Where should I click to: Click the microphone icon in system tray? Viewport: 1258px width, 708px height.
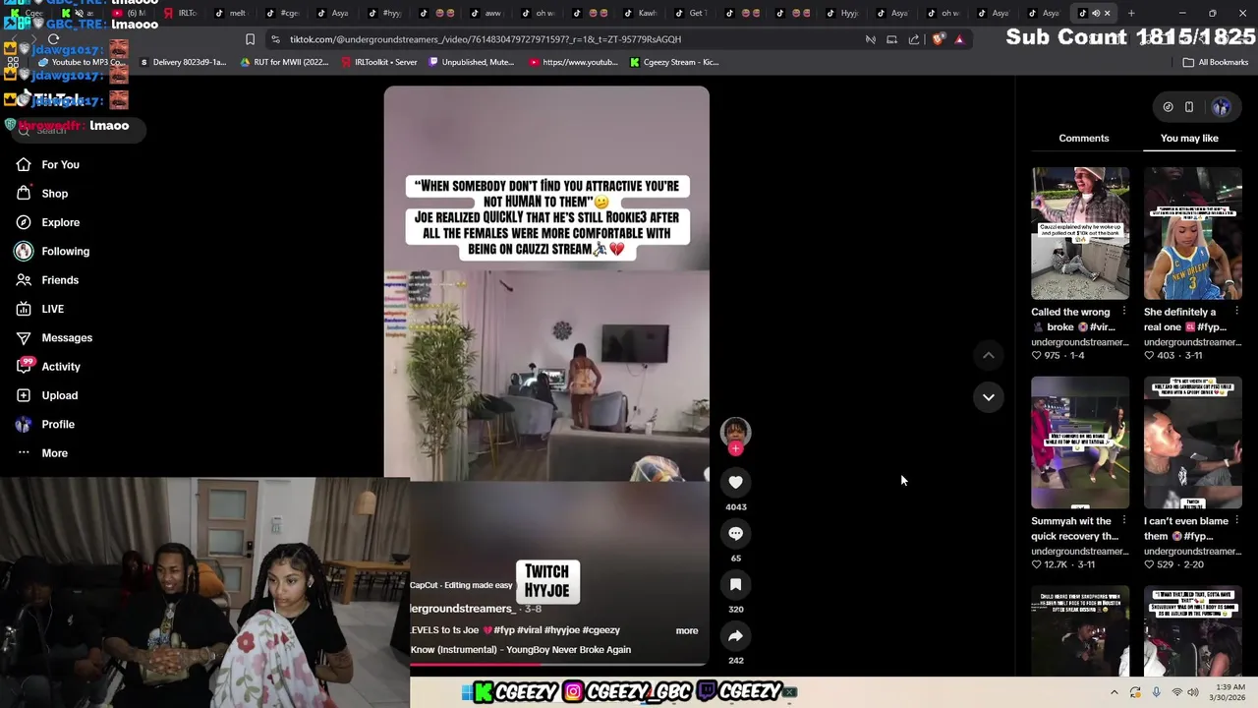1156,692
